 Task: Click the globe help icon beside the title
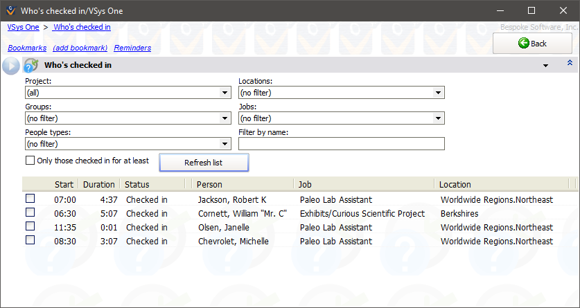point(30,66)
